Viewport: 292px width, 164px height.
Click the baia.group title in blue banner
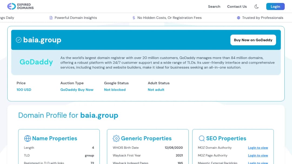pos(42,40)
